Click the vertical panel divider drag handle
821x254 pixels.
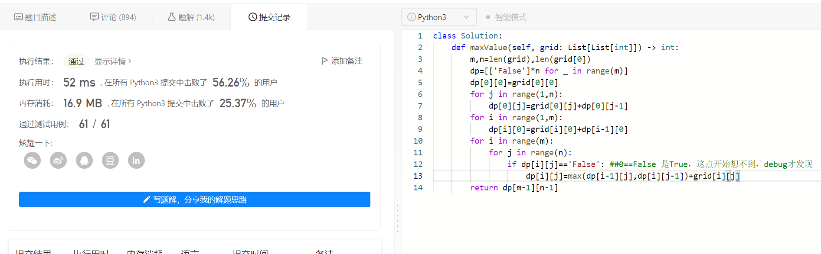click(397, 218)
